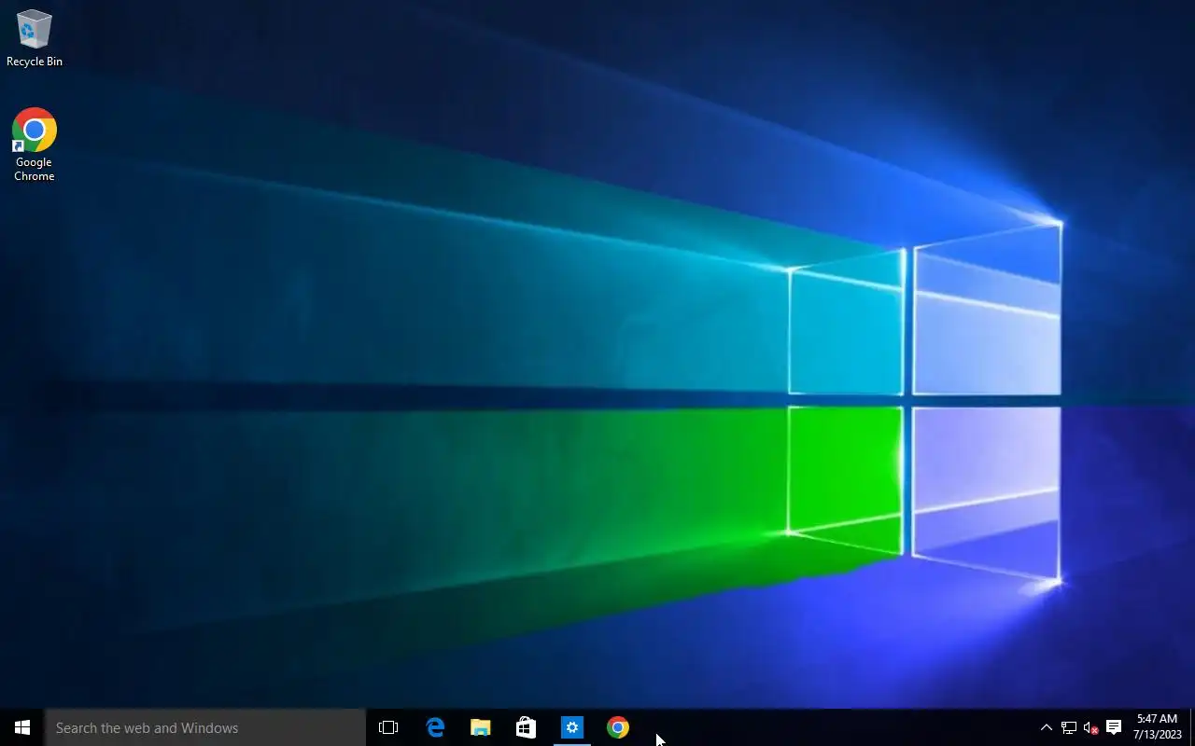This screenshot has height=746, width=1195.
Task: Select the Google Chrome desktop shortcut
Action: 34,145
